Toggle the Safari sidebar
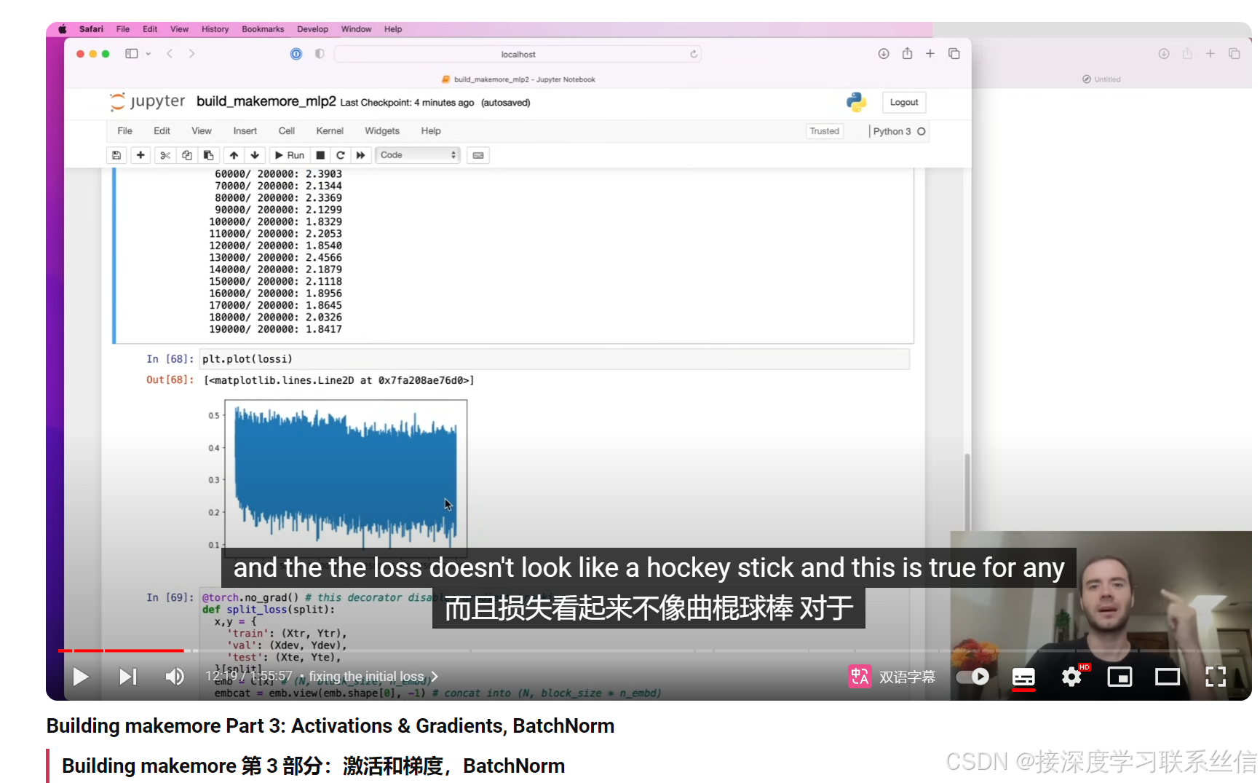The image size is (1260, 783). (132, 54)
